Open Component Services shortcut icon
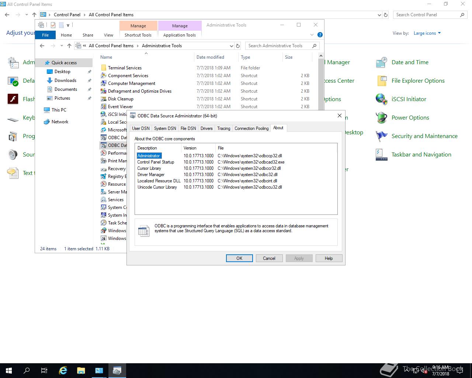This screenshot has height=378, width=472. point(104,76)
